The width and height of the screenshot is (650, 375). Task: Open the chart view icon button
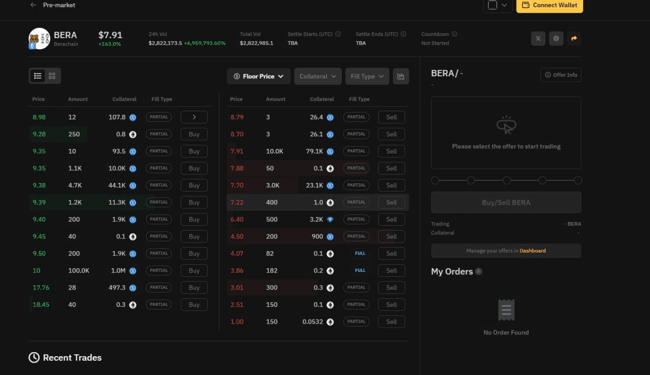coord(401,76)
